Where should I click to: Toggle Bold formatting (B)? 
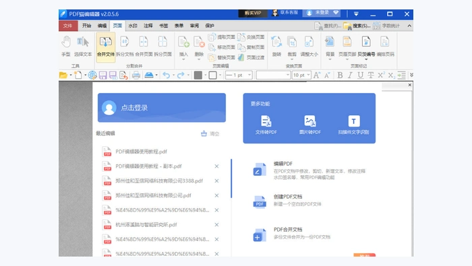(x=340, y=75)
